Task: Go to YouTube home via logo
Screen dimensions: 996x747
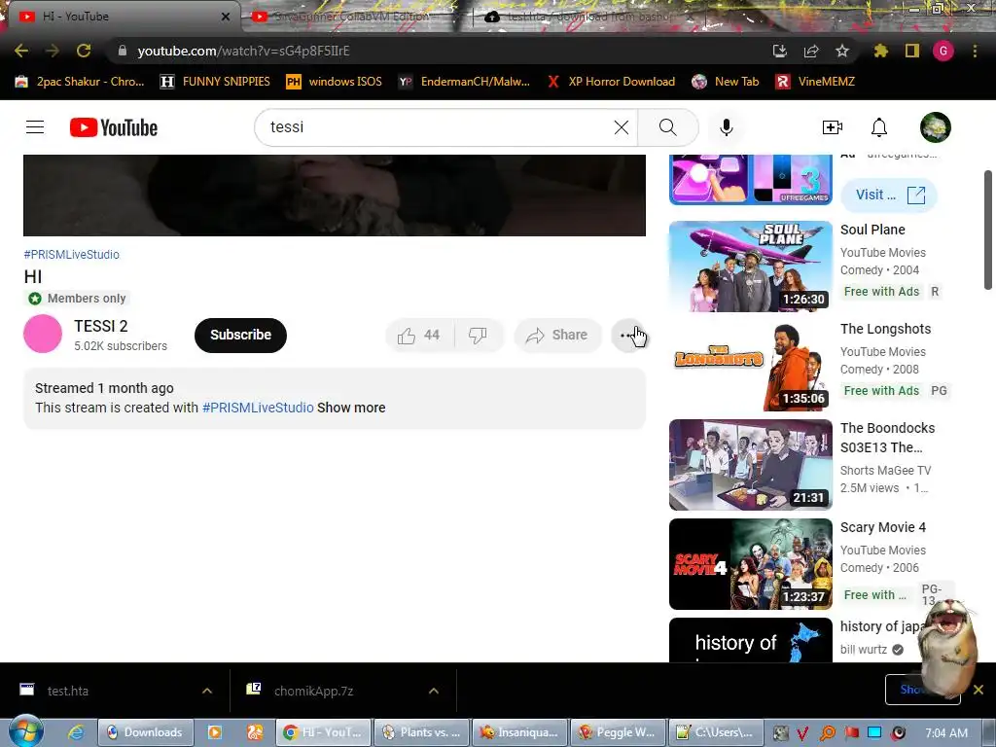Action: pos(114,127)
